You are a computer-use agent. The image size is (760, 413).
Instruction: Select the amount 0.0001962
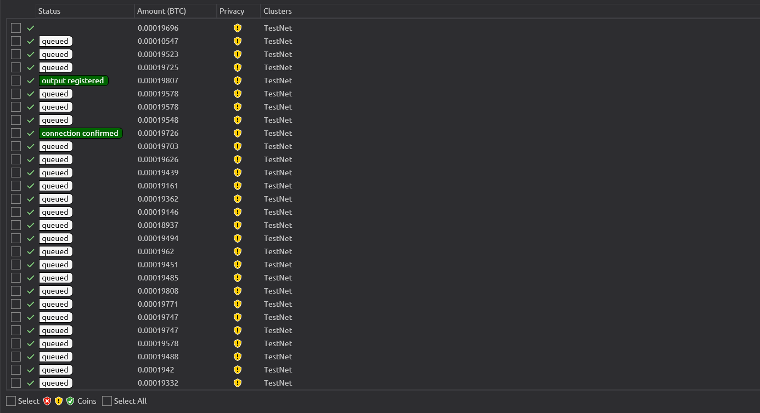coord(156,251)
